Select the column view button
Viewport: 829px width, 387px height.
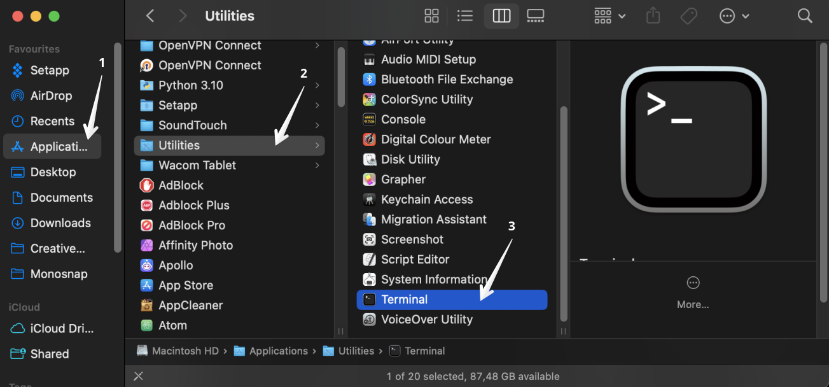point(501,16)
